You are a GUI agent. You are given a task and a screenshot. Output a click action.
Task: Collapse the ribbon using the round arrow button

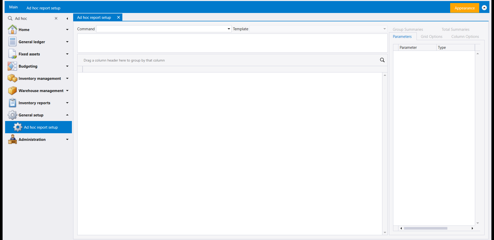click(484, 8)
